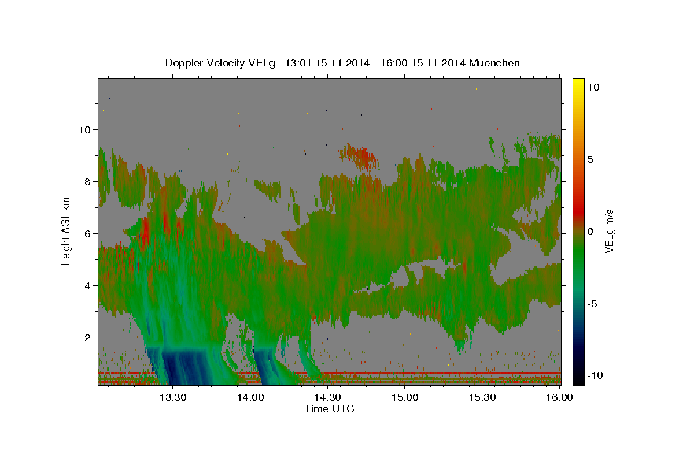Click the 'Height AGL km' axis title
The height and width of the screenshot is (462, 694).
67,231
